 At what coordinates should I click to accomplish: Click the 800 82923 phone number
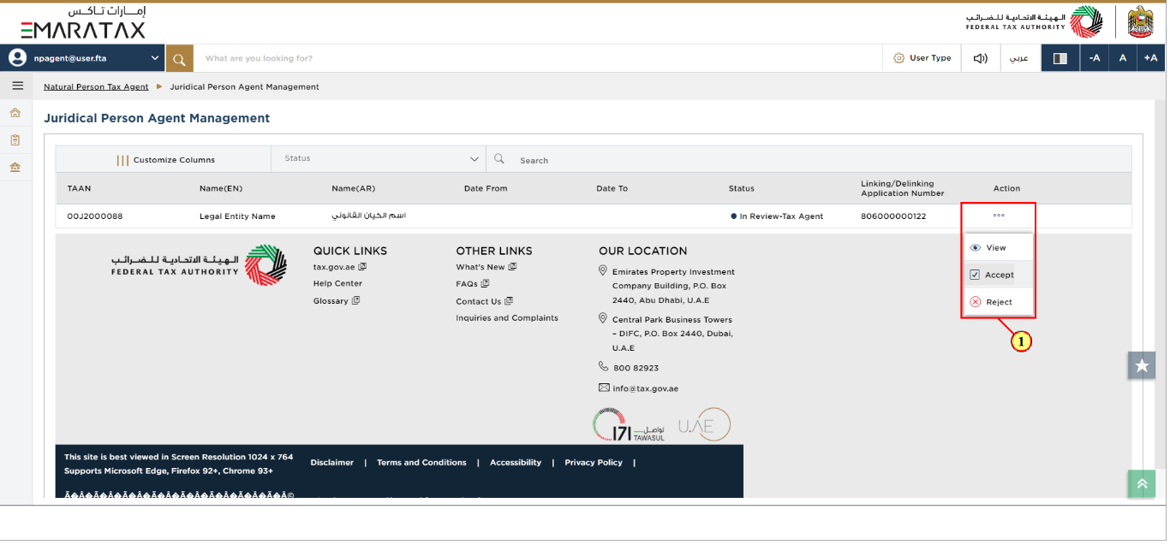tap(636, 368)
